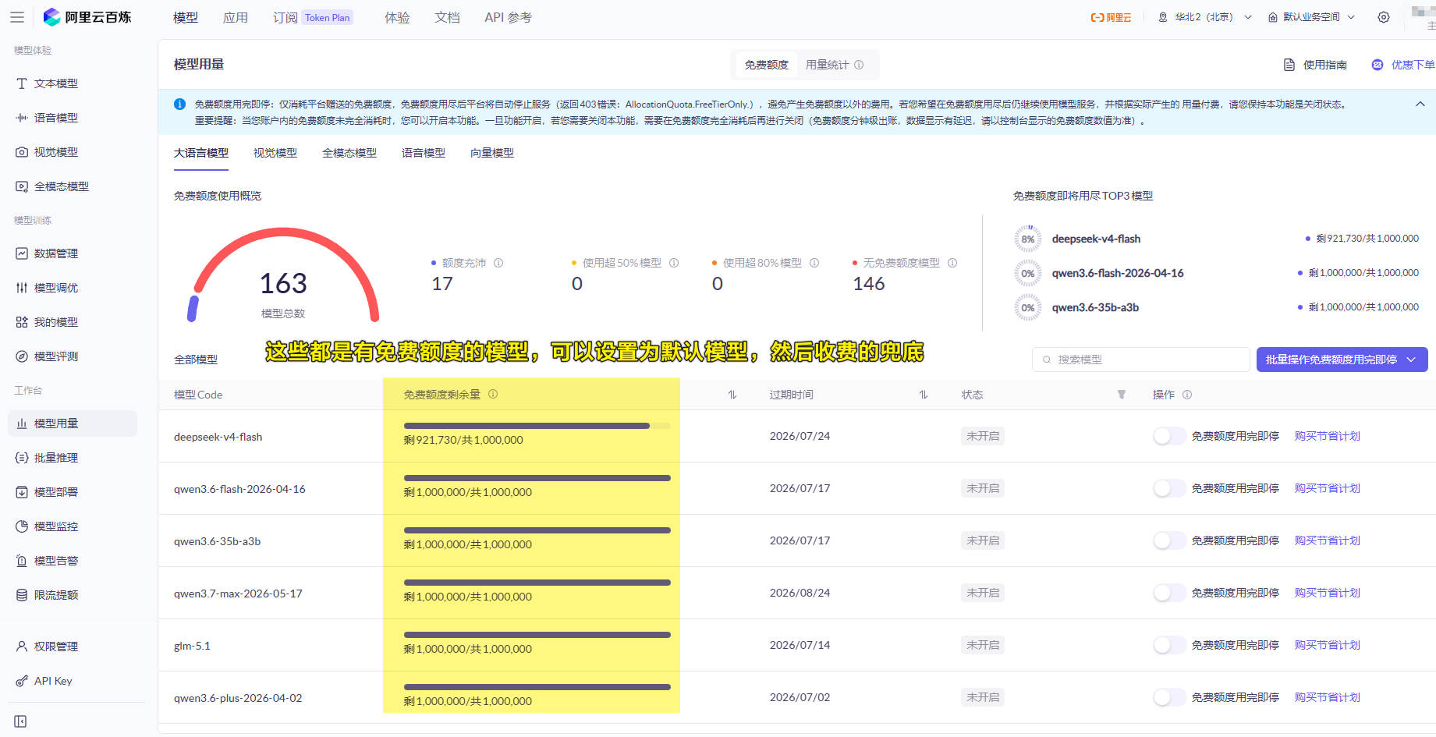Click 购买节省计划 for glm-5.1
The width and height of the screenshot is (1436, 737).
[x=1328, y=645]
